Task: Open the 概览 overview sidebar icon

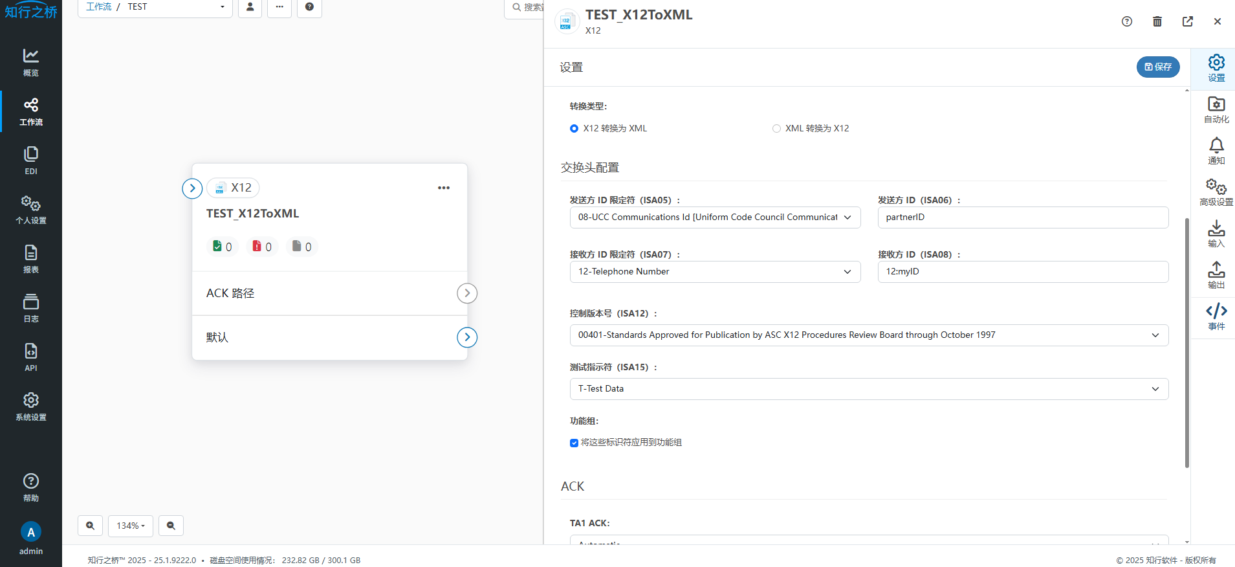Action: click(x=30, y=62)
